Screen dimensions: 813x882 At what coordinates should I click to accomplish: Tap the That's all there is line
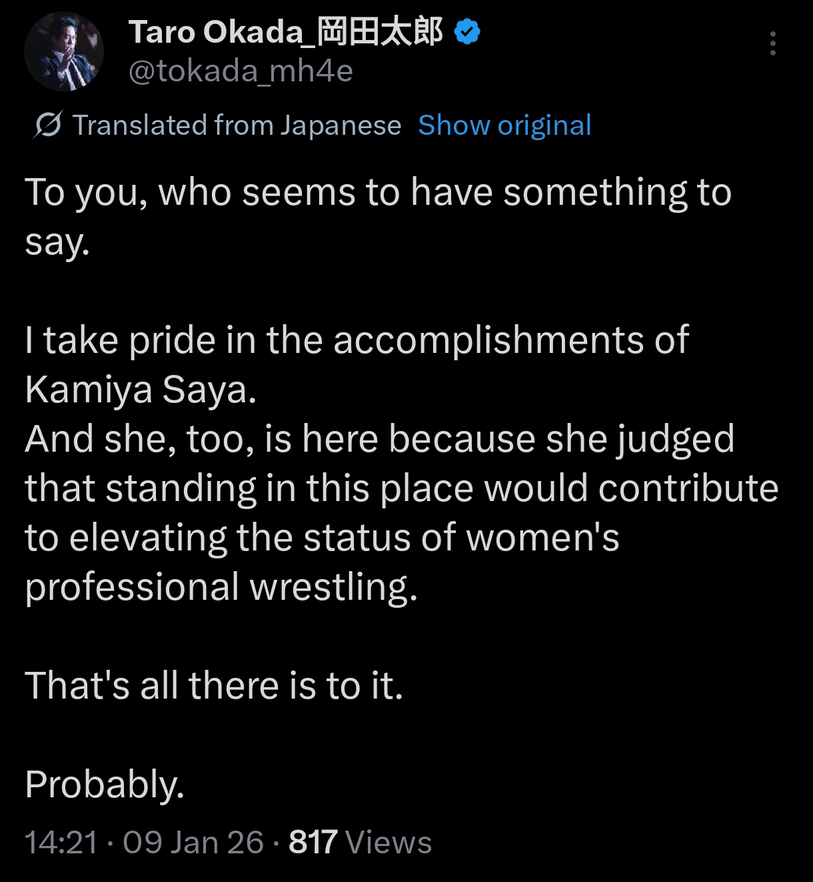(214, 686)
